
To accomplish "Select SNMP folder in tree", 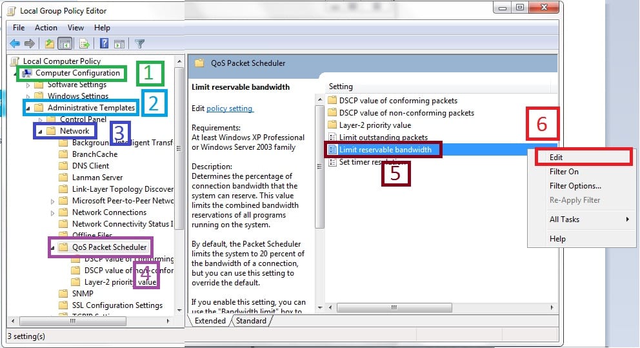I will point(83,294).
